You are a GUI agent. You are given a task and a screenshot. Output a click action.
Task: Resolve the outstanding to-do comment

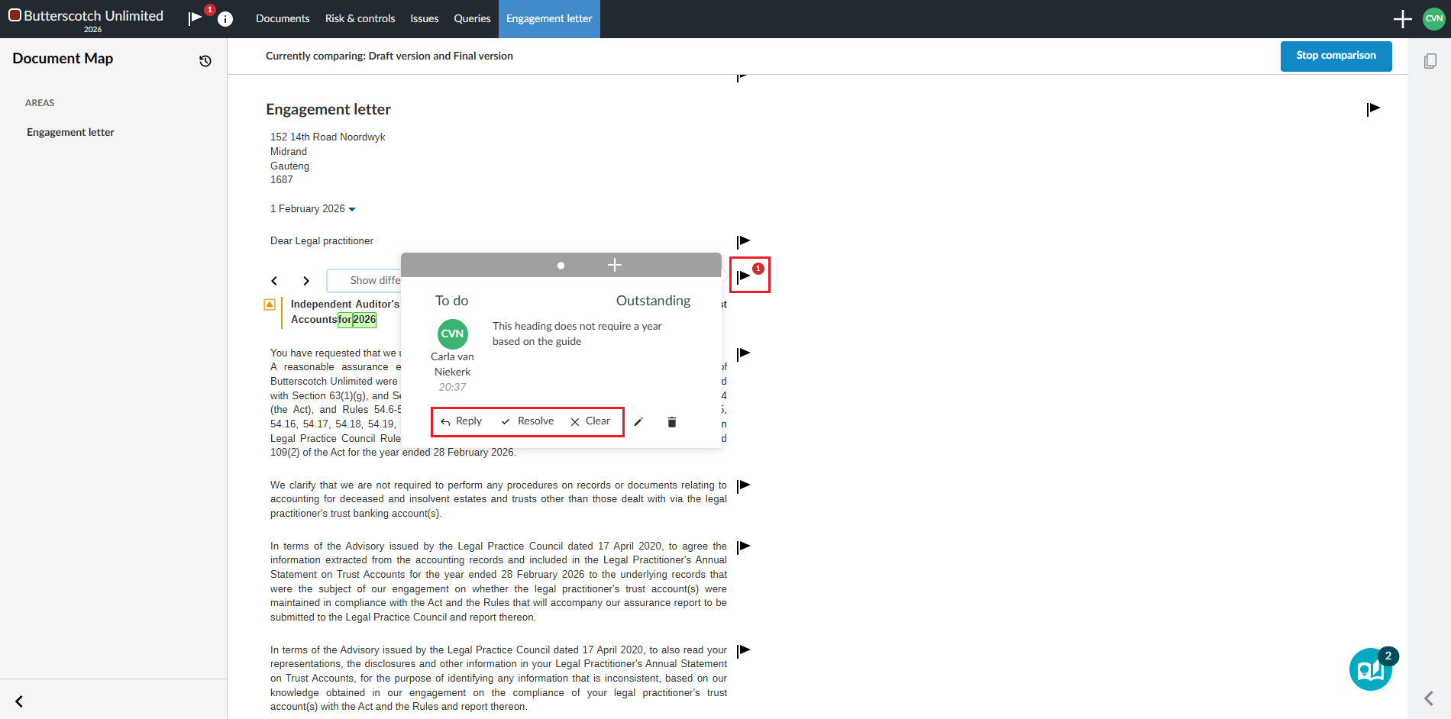tap(528, 421)
